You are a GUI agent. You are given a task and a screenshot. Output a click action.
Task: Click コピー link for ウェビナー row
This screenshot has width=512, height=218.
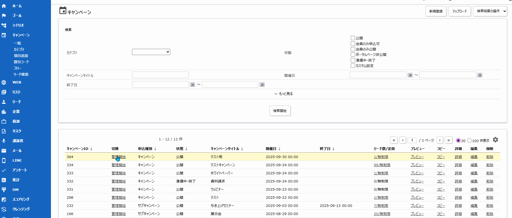441,189
